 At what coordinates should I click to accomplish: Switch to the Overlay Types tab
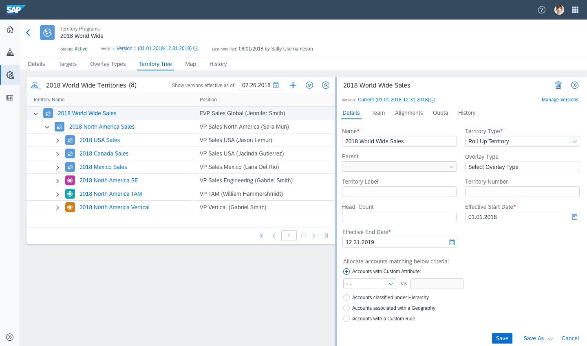(x=108, y=64)
